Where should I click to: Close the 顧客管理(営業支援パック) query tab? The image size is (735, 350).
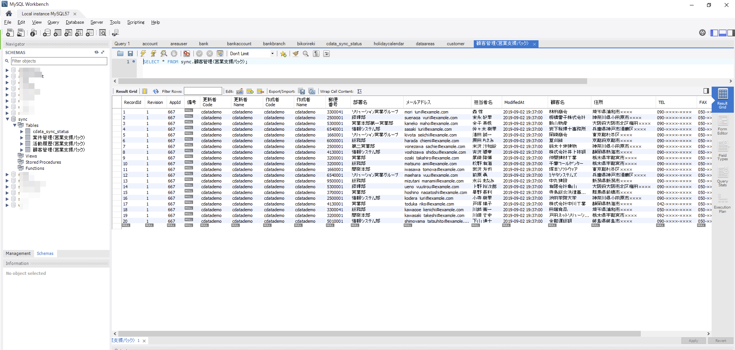pos(534,44)
